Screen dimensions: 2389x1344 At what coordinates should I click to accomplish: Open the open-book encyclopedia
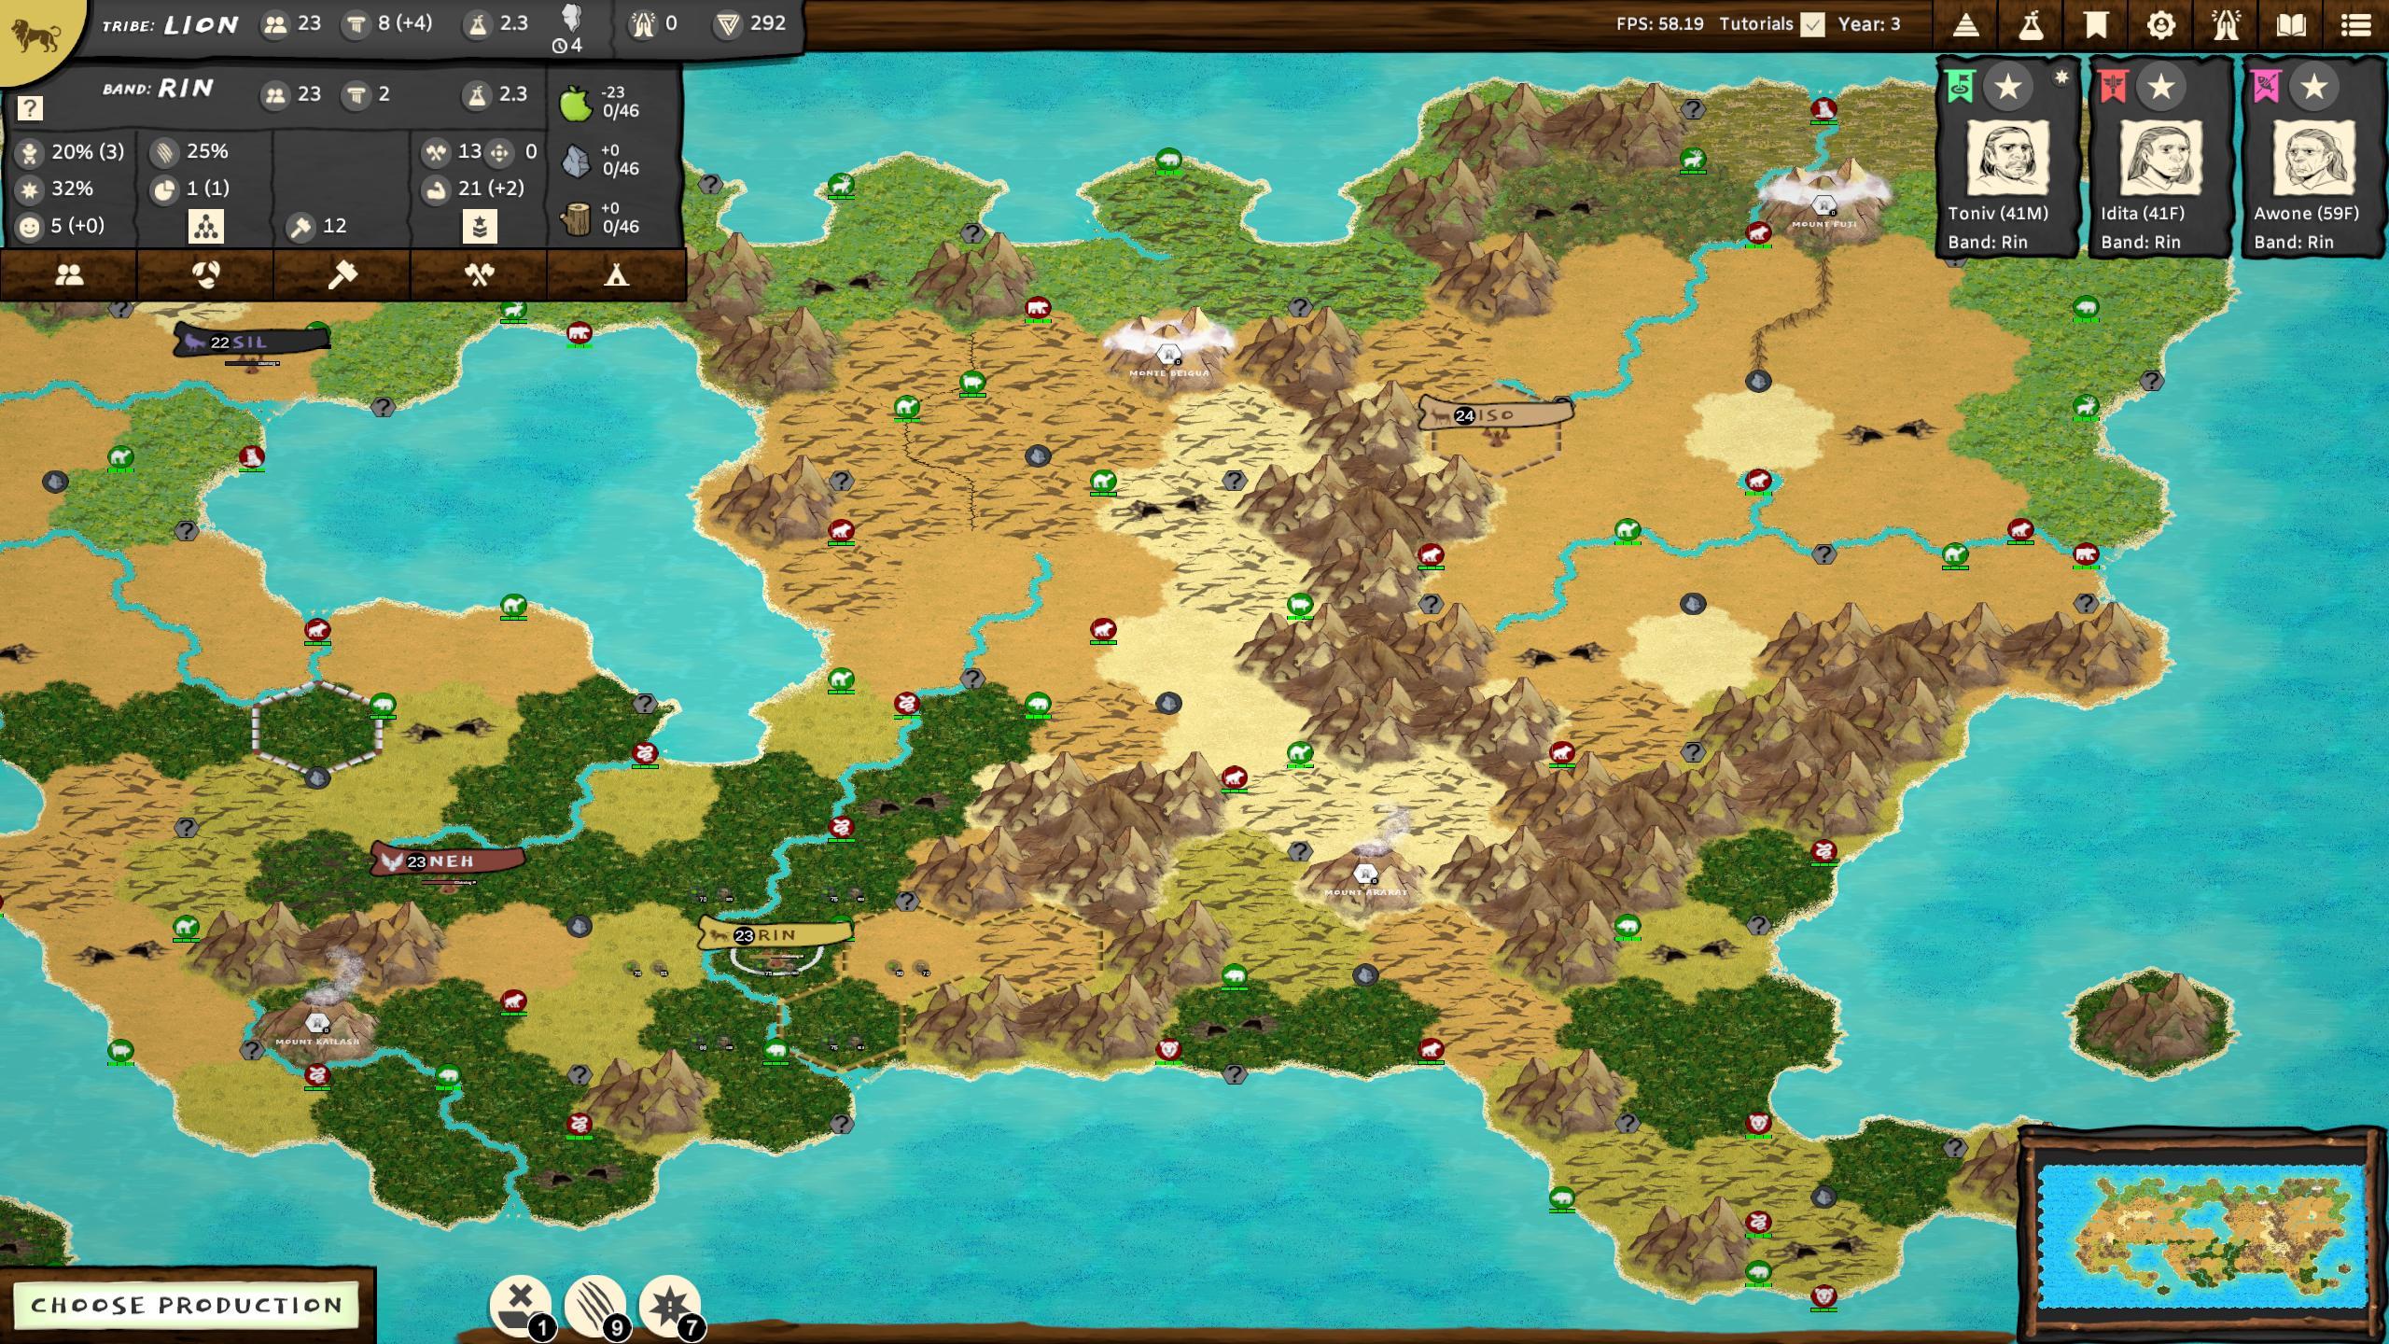pyautogui.click(x=2291, y=25)
